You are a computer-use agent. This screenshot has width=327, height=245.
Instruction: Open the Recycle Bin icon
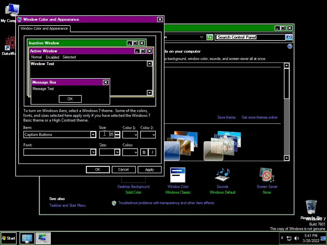311,207
